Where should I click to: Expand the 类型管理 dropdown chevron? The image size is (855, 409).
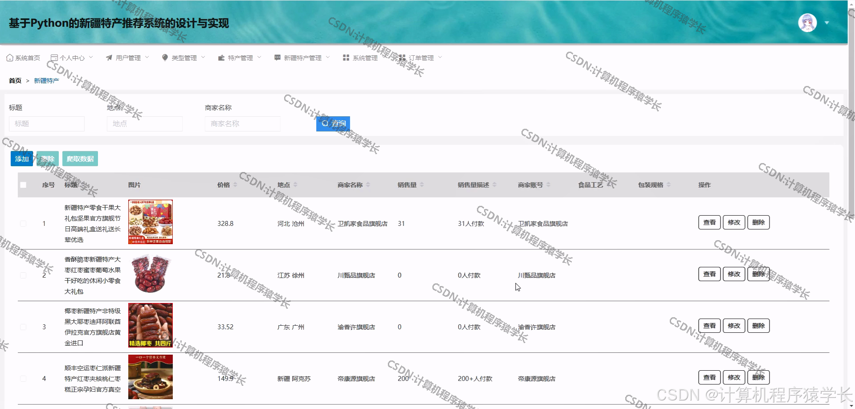coord(203,57)
